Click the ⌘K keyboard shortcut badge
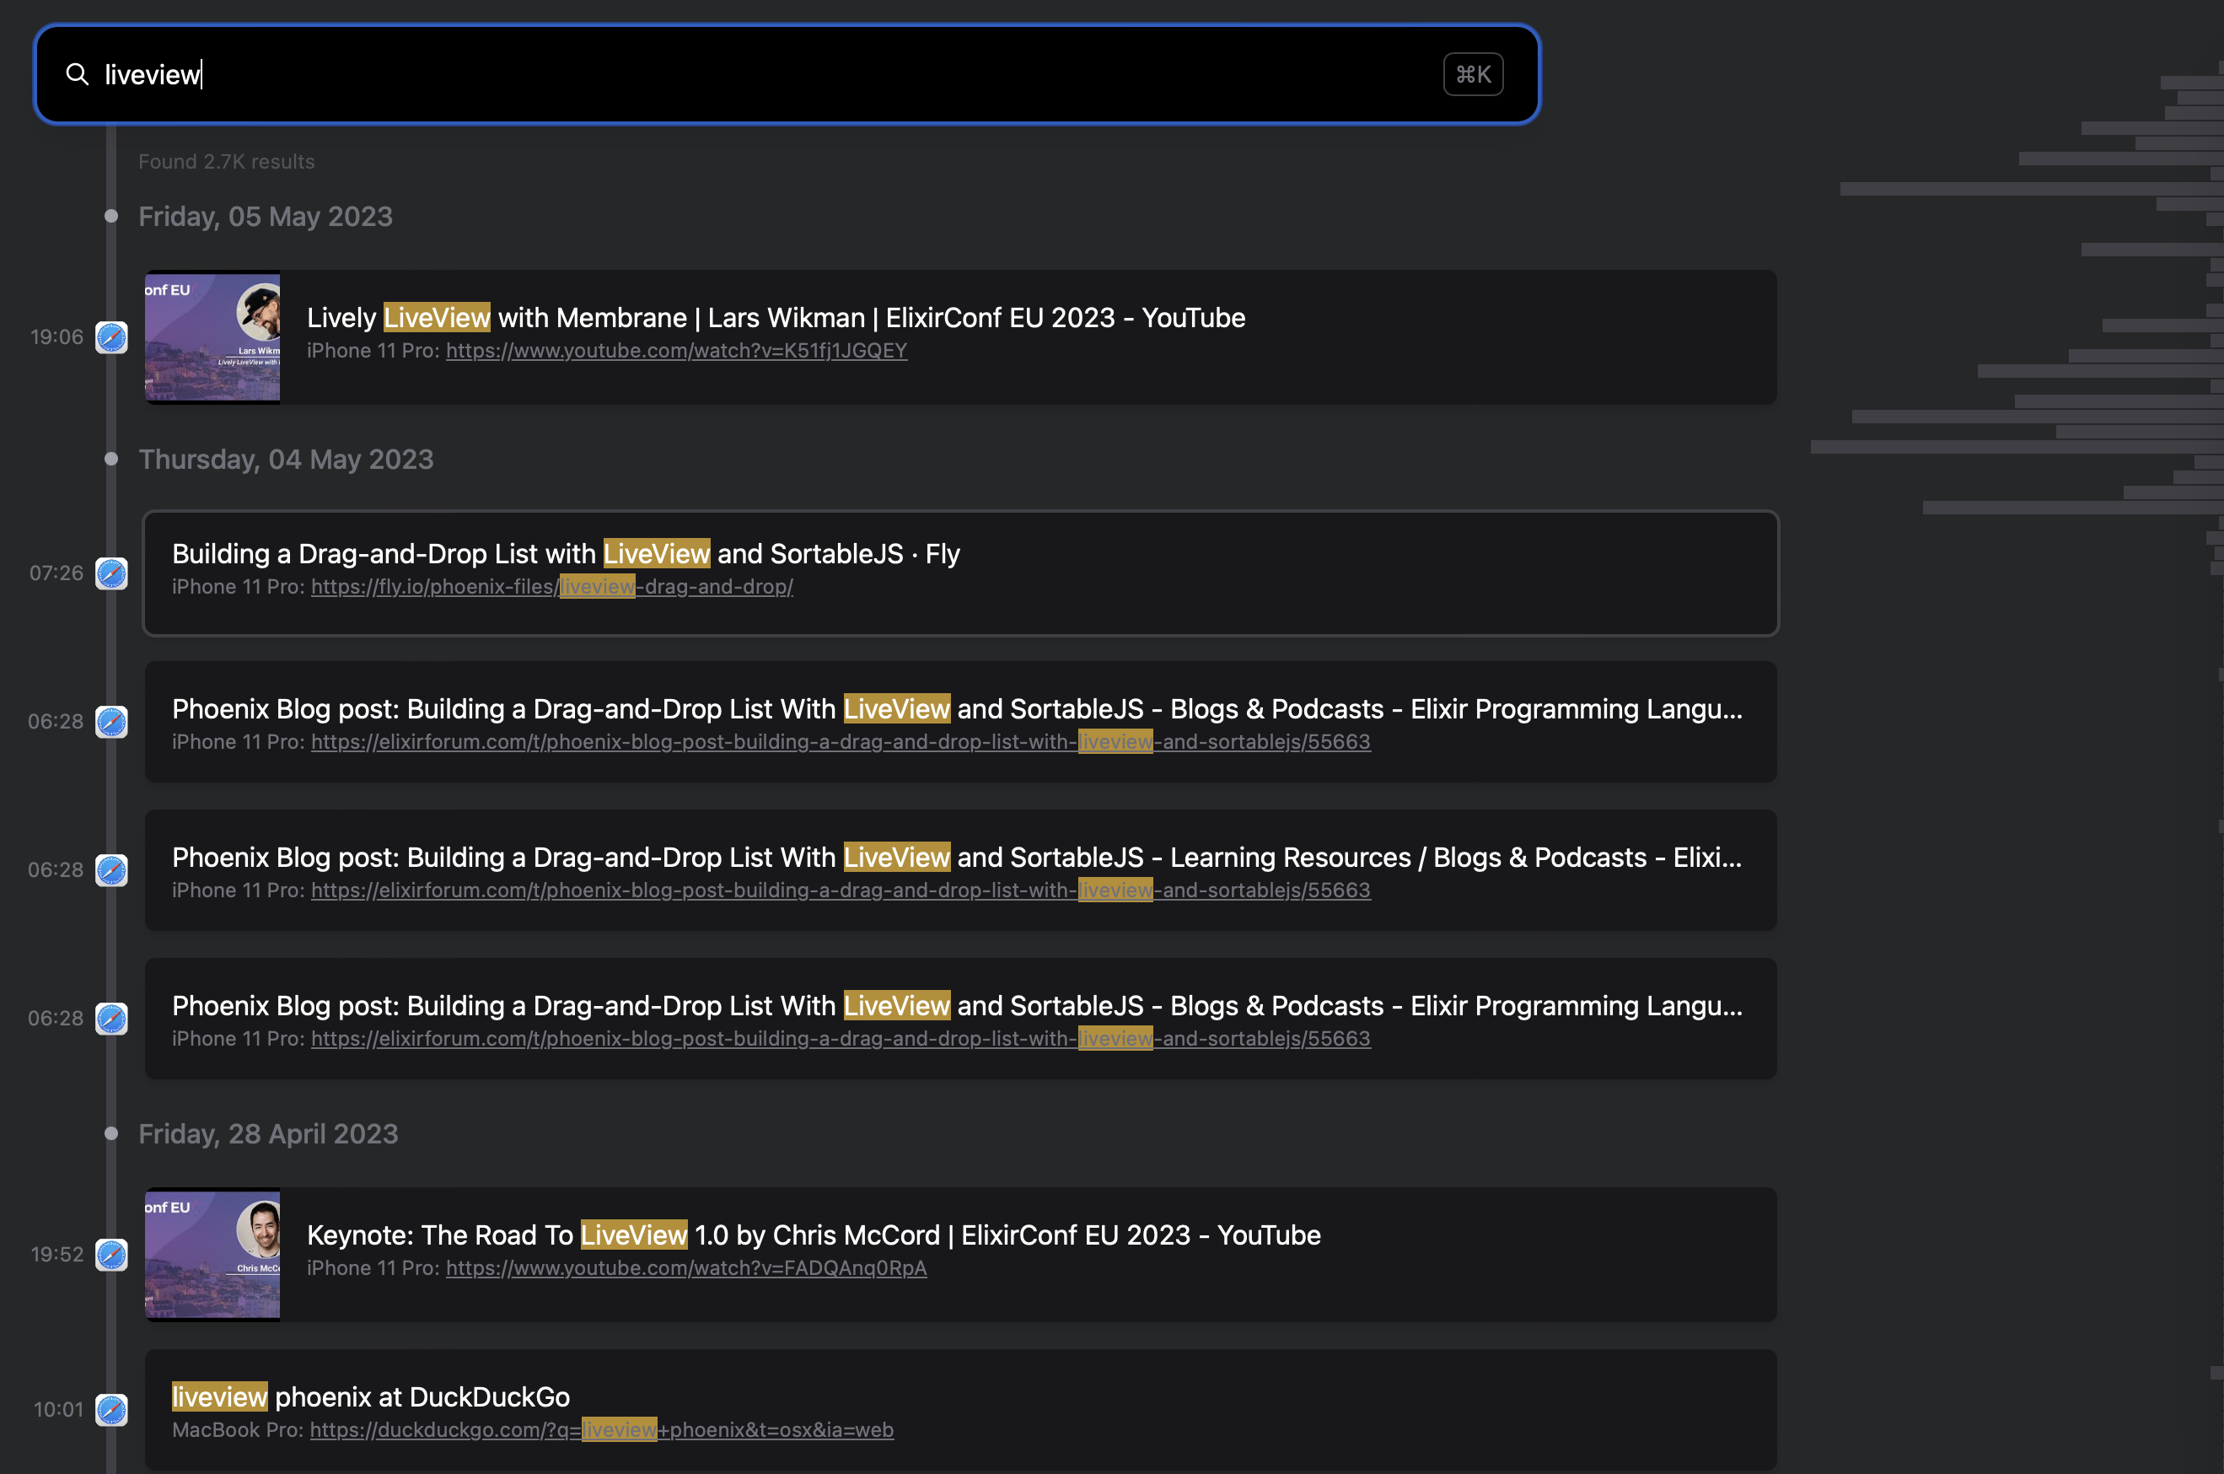 point(1471,74)
